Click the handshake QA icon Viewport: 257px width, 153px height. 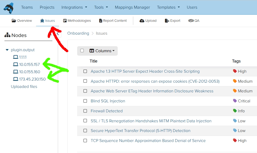[191, 20]
